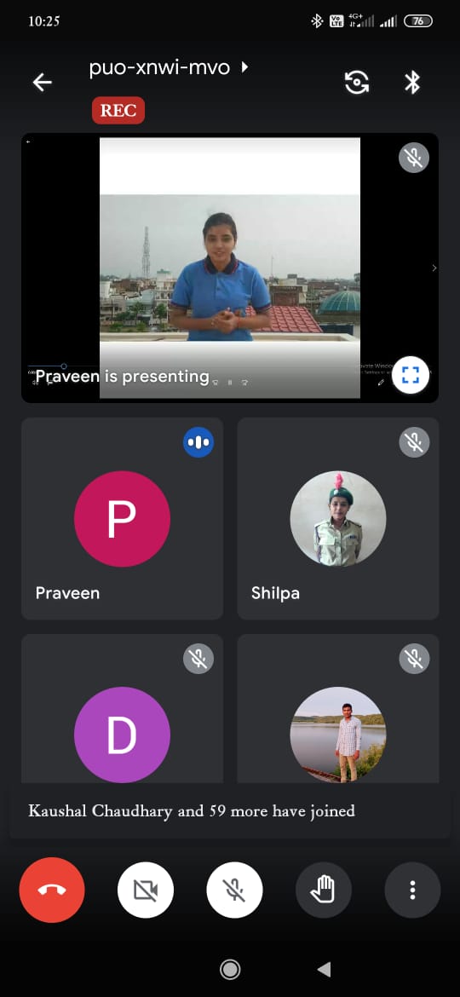
Task: Click the progress slider in the presented video
Action: 64,366
